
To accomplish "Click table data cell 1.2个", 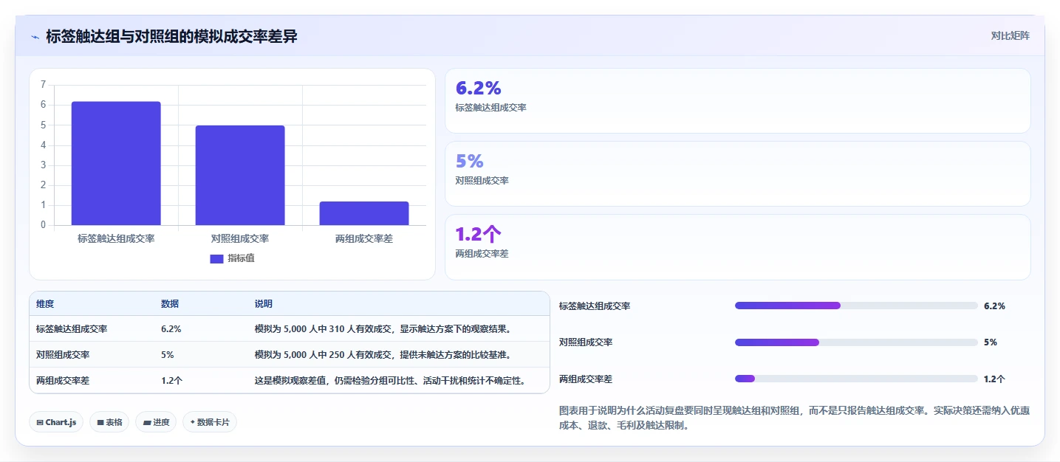I will (x=172, y=381).
